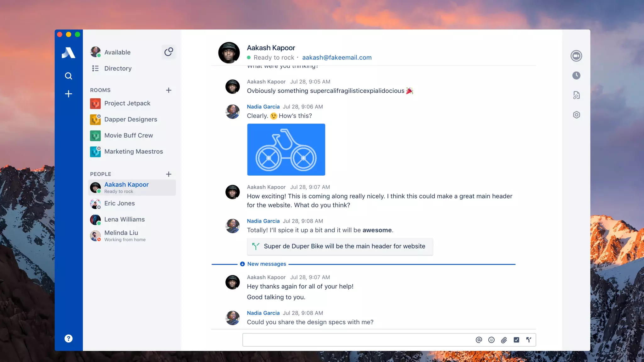Open the Directory menu item
Screen dimensions: 644x362
[118, 68]
